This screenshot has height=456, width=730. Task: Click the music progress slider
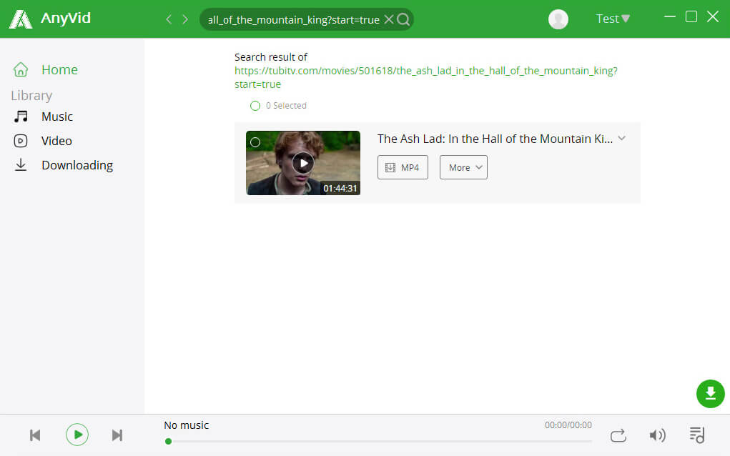tap(378, 441)
